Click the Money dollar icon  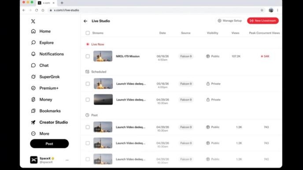[33, 99]
